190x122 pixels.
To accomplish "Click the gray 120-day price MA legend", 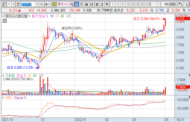I will (x=68, y=16).
